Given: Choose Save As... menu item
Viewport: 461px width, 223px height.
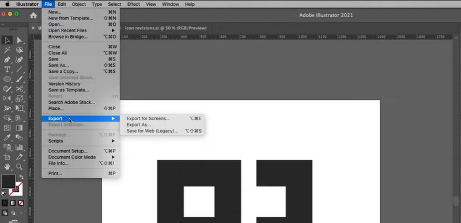Looking at the screenshot, I should pos(81,65).
